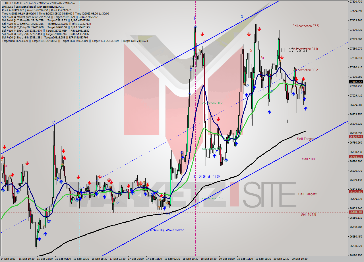Image resolution: width=364 pixels, height=262 pixels.
Task: Click the '14 Sep 2023' time axis label
Action: (x=8, y=259)
